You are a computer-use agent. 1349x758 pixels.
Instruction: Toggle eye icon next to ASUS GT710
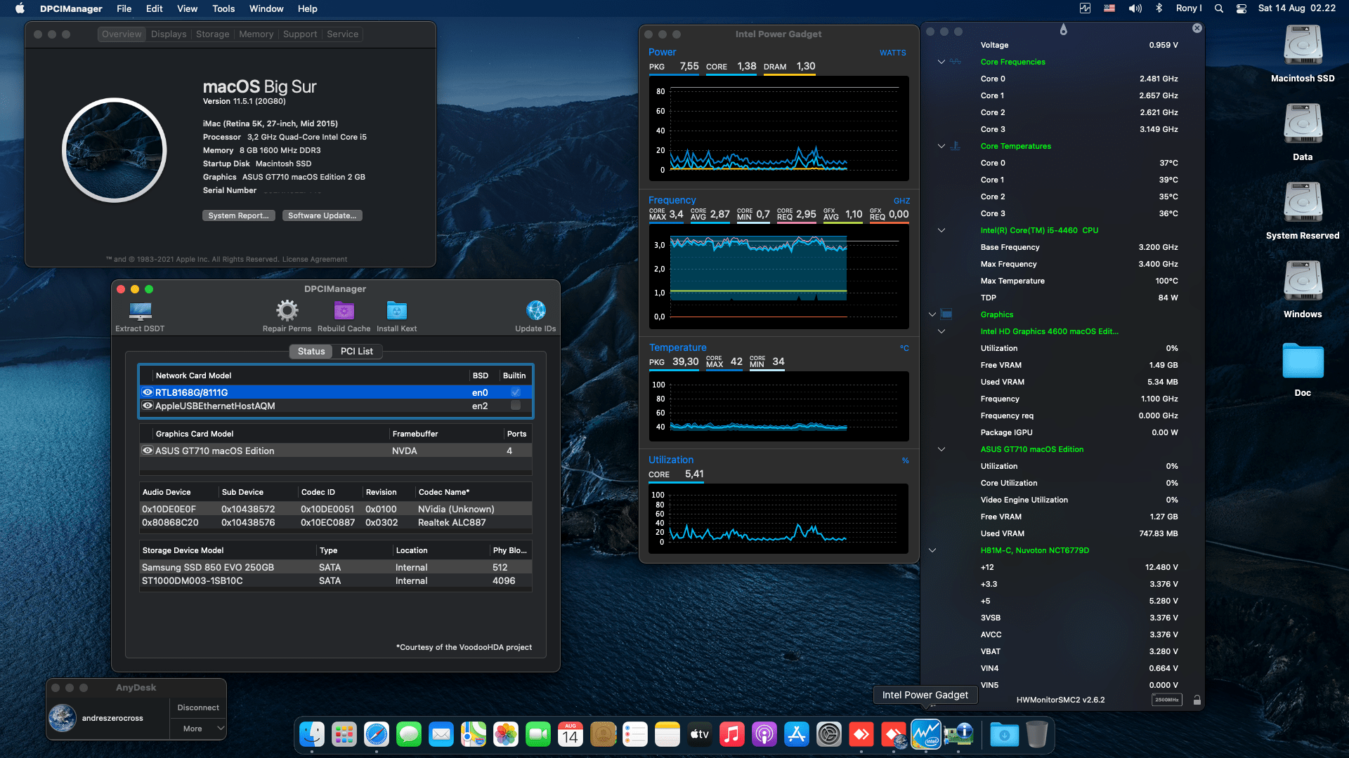click(148, 451)
